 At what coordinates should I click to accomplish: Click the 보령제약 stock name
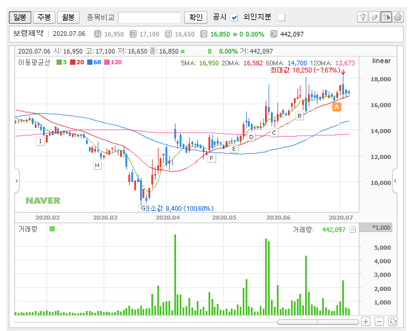[28, 34]
